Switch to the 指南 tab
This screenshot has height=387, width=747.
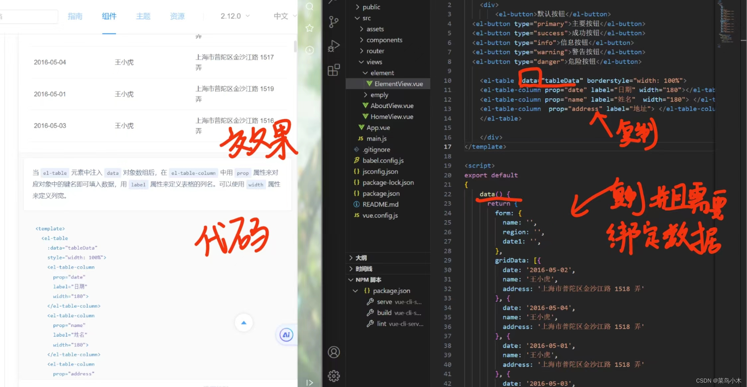(75, 16)
